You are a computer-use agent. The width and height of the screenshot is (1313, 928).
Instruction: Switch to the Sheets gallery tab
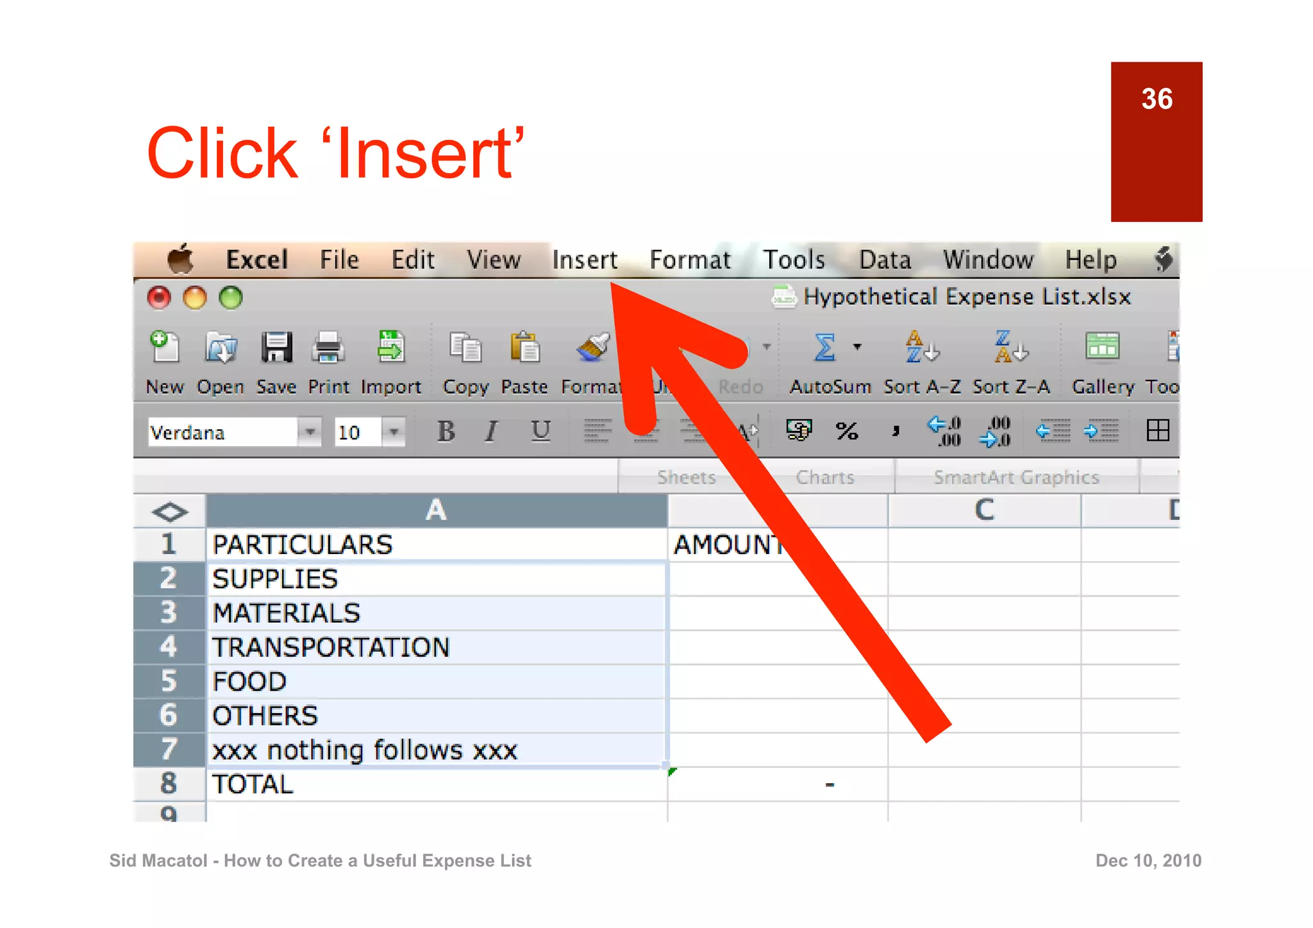click(x=687, y=477)
